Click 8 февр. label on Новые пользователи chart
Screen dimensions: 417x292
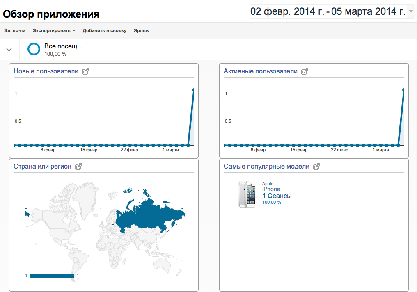pos(48,150)
